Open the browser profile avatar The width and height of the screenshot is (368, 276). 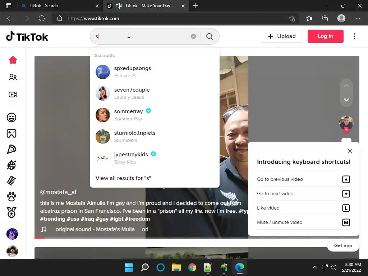[341, 18]
